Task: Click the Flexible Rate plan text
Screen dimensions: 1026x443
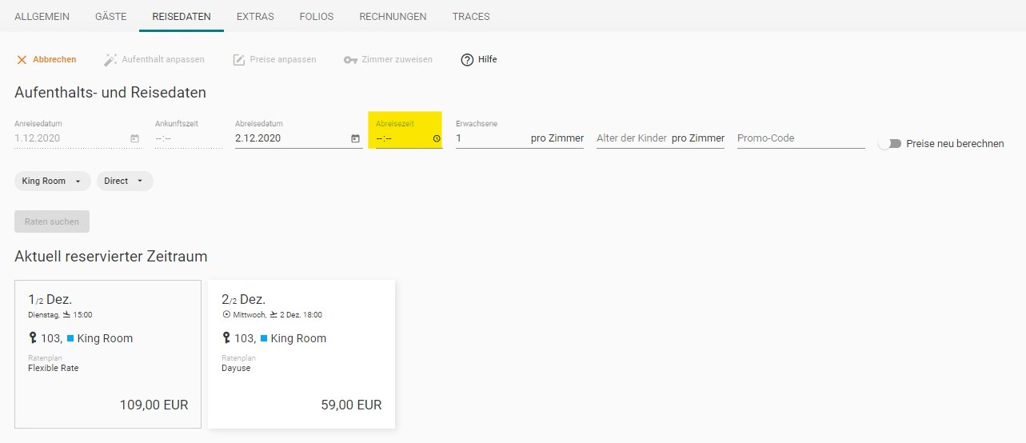Action: point(54,368)
